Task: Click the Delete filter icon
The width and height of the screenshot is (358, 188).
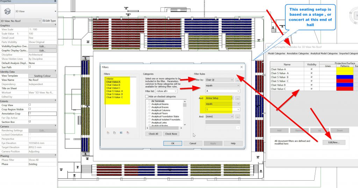Action: [128, 132]
